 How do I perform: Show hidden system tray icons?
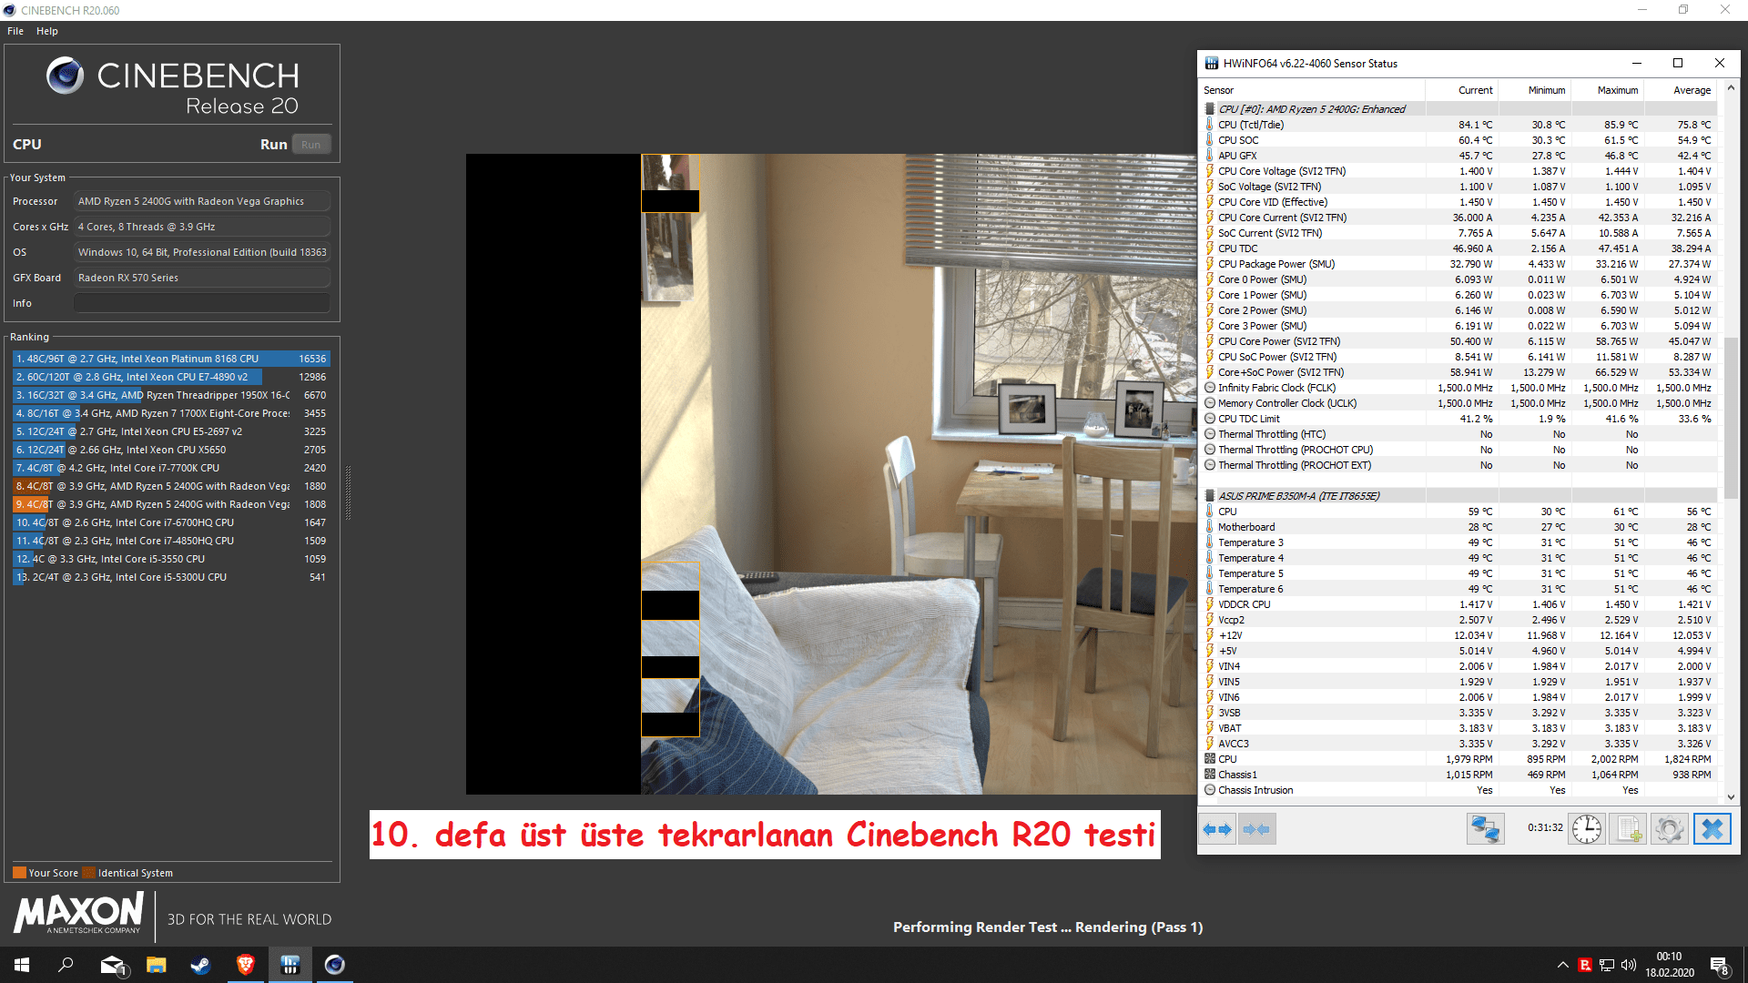coord(1562,965)
